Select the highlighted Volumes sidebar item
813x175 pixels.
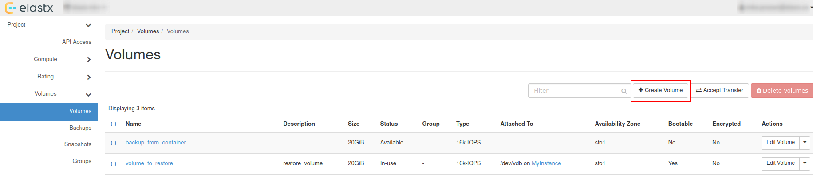coord(49,111)
